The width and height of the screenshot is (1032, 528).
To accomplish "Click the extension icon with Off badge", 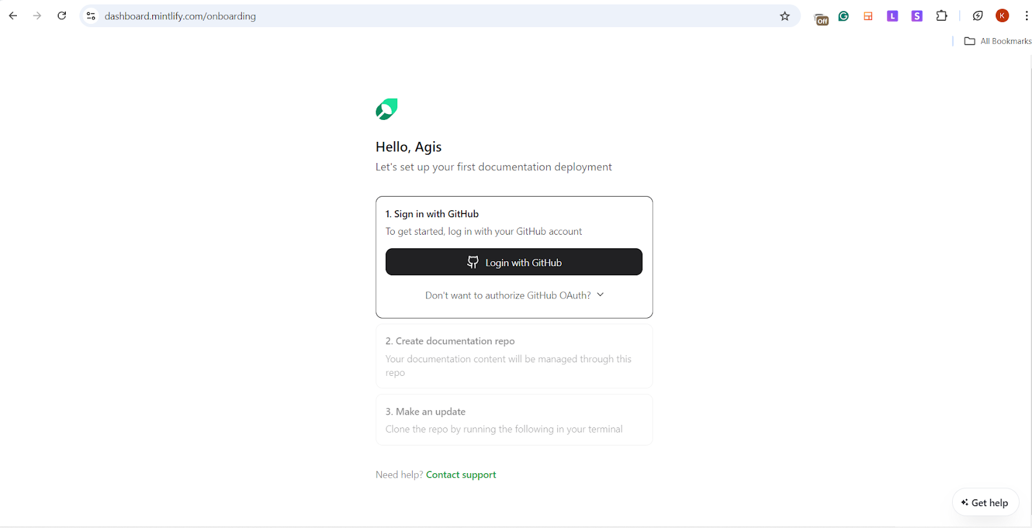I will (820, 18).
